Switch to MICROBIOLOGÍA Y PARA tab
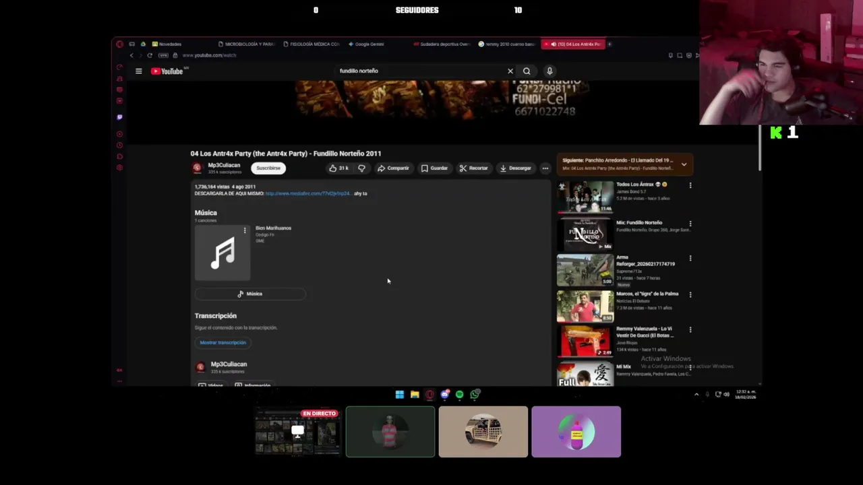This screenshot has height=485, width=863. point(247,44)
